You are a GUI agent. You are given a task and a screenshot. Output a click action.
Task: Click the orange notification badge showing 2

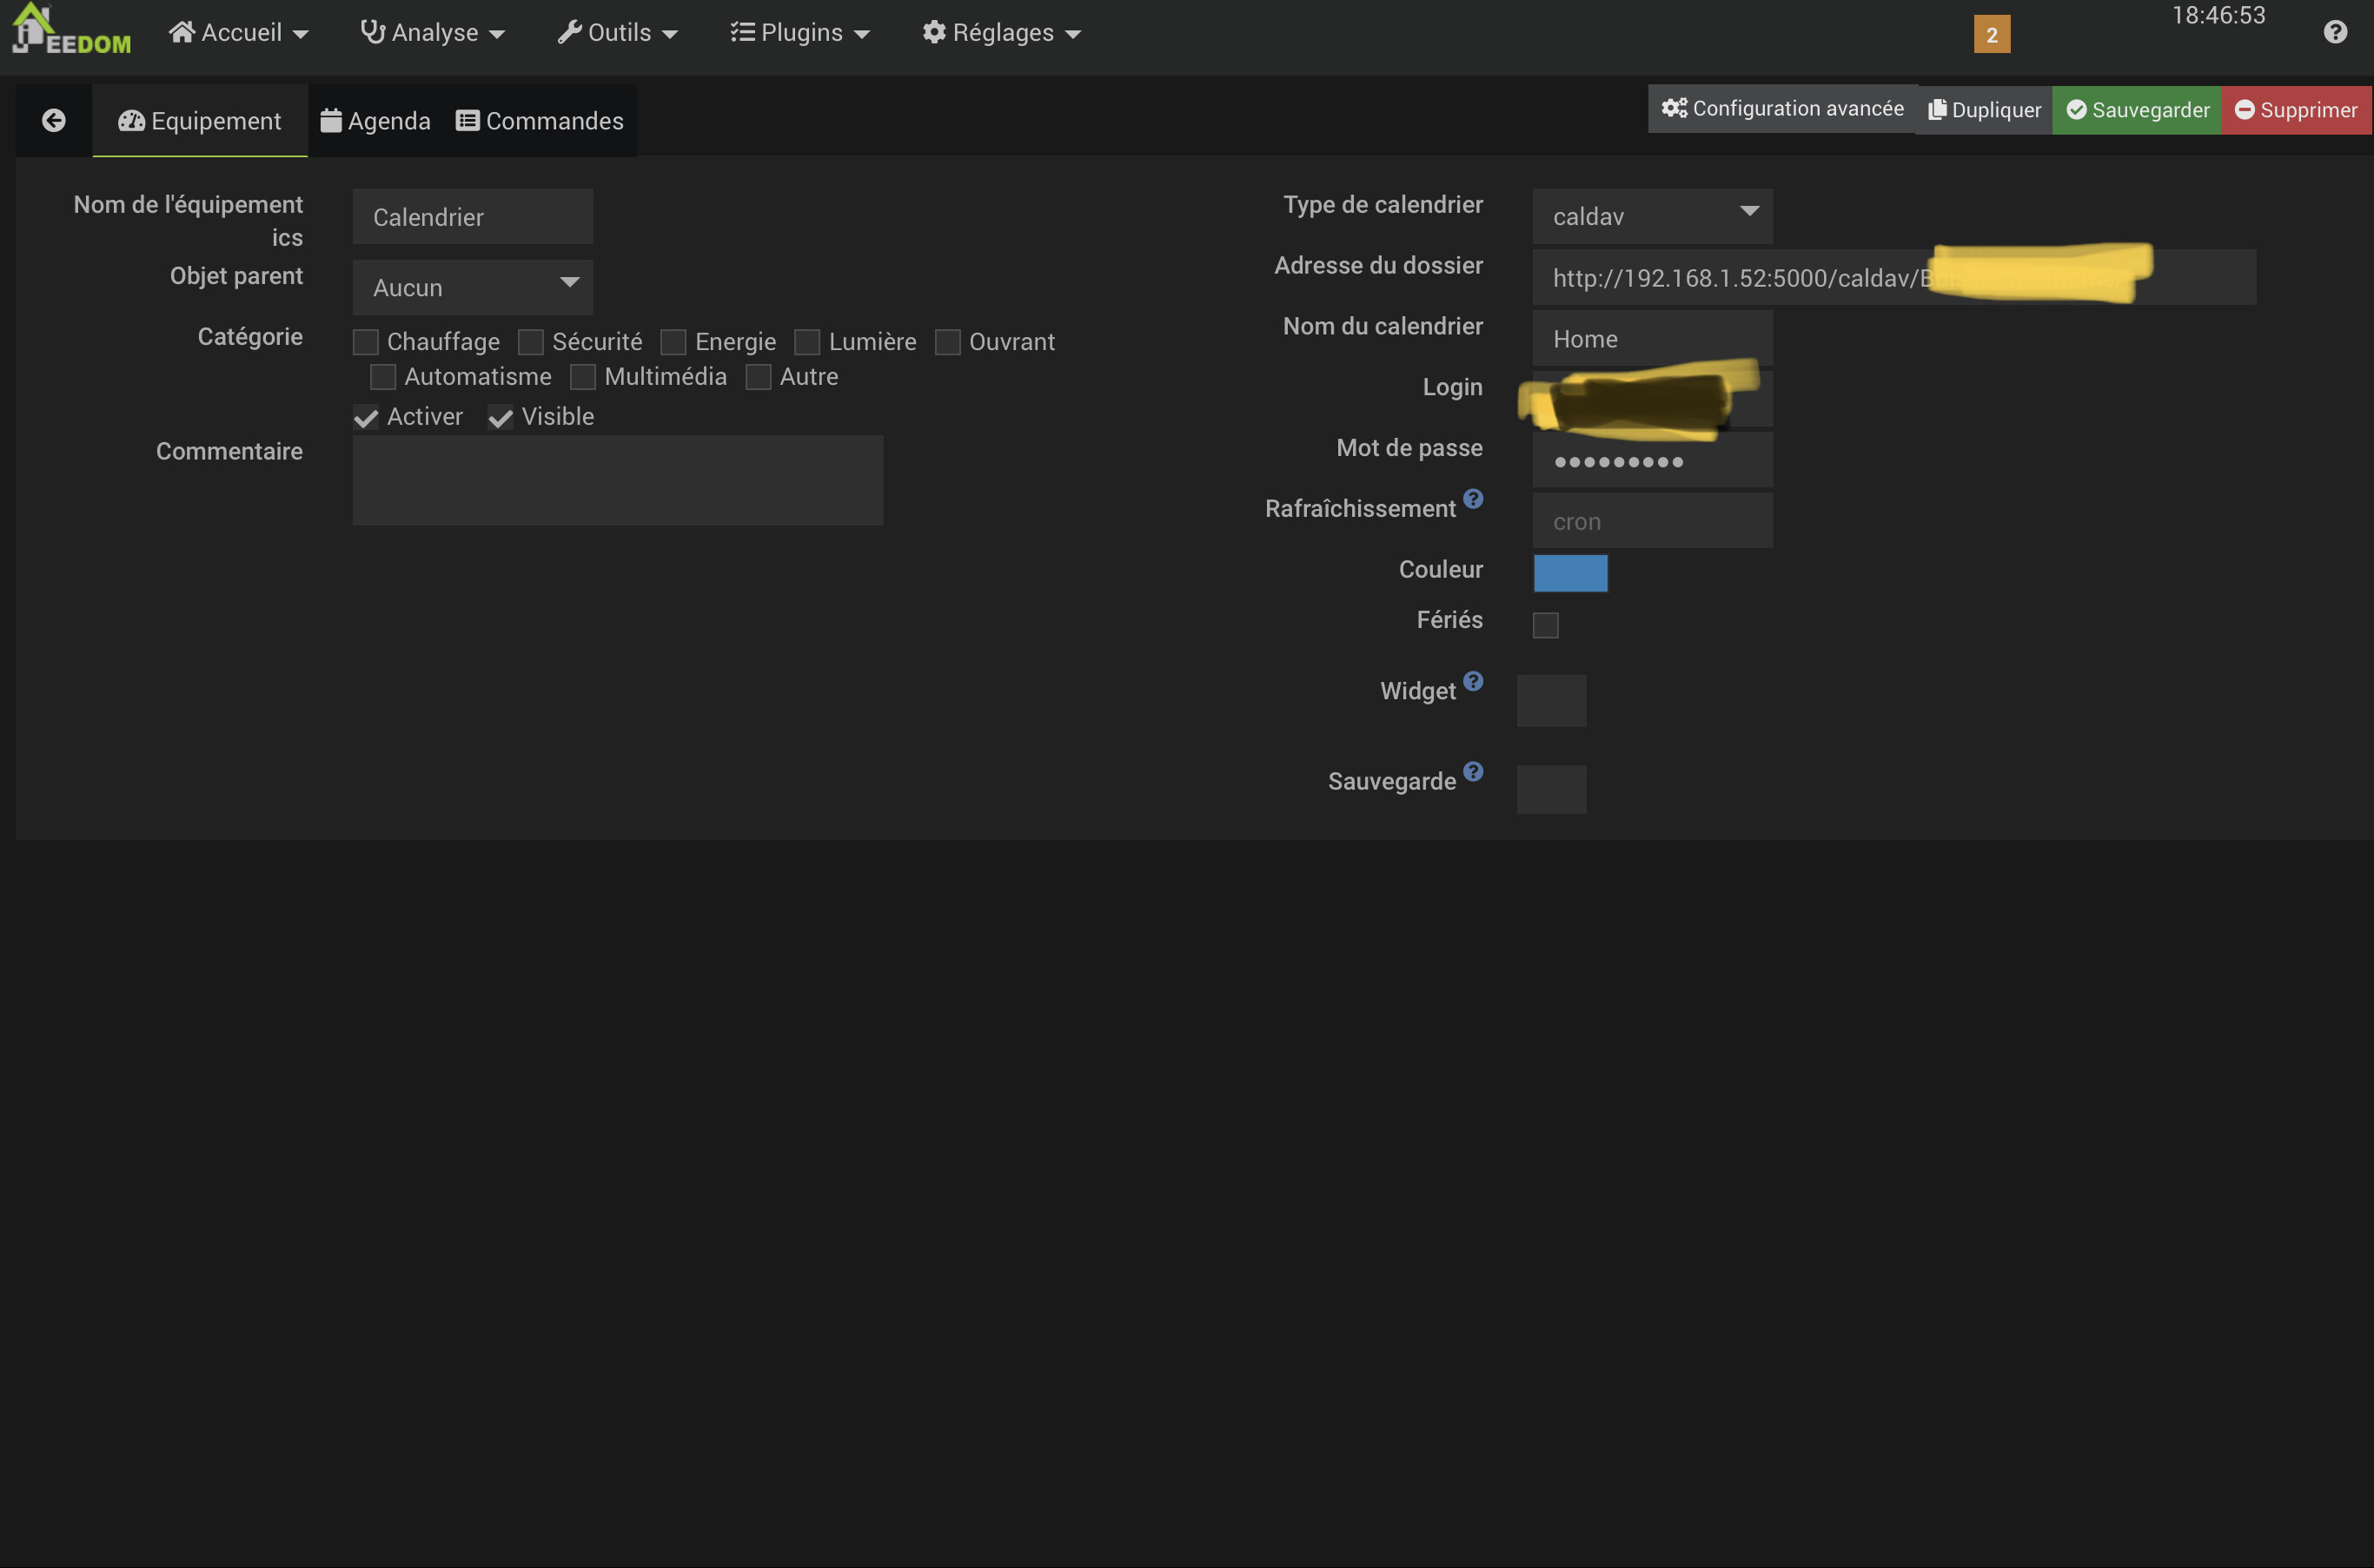(x=1991, y=35)
